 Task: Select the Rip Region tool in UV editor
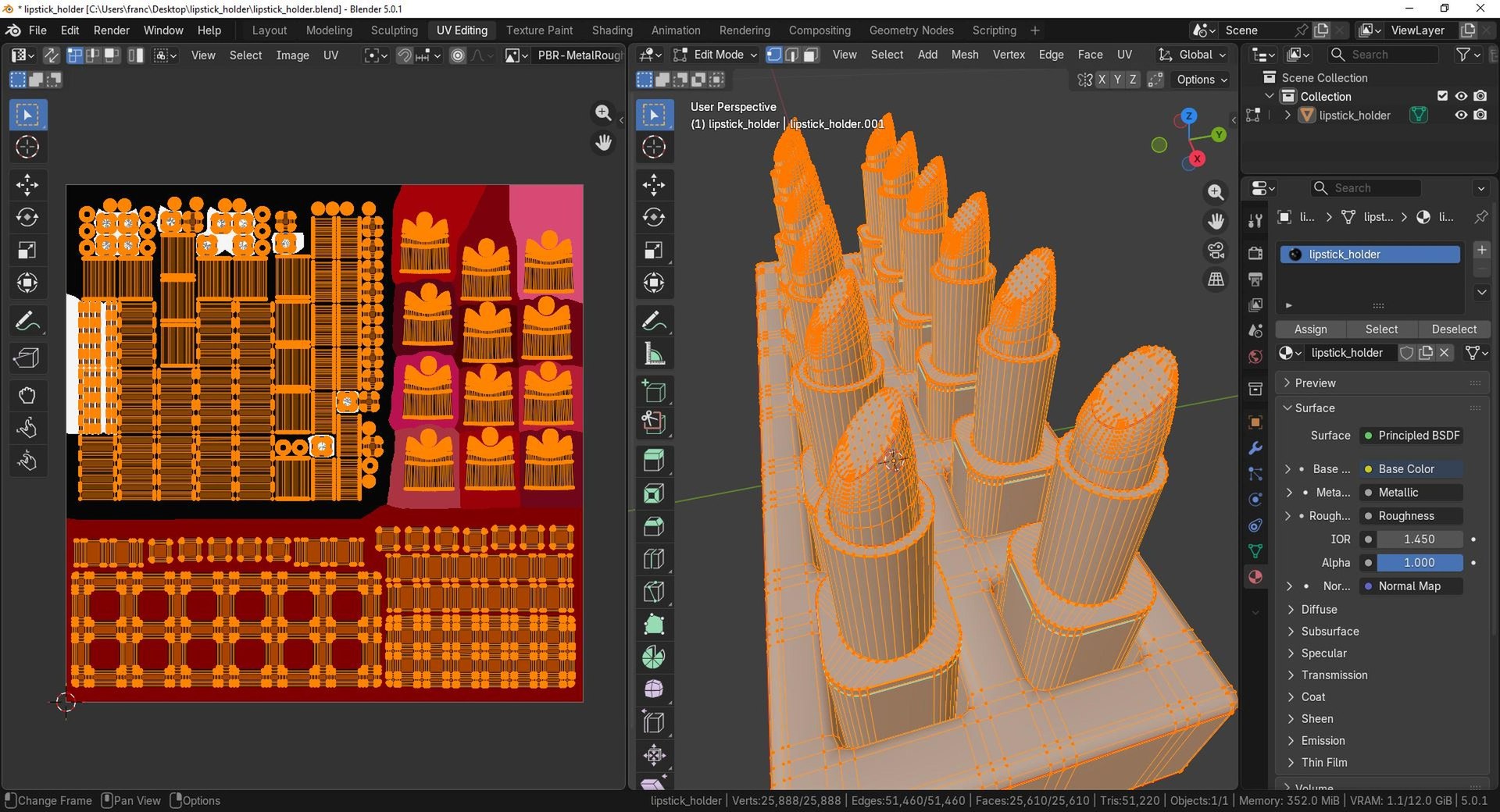[x=27, y=358]
